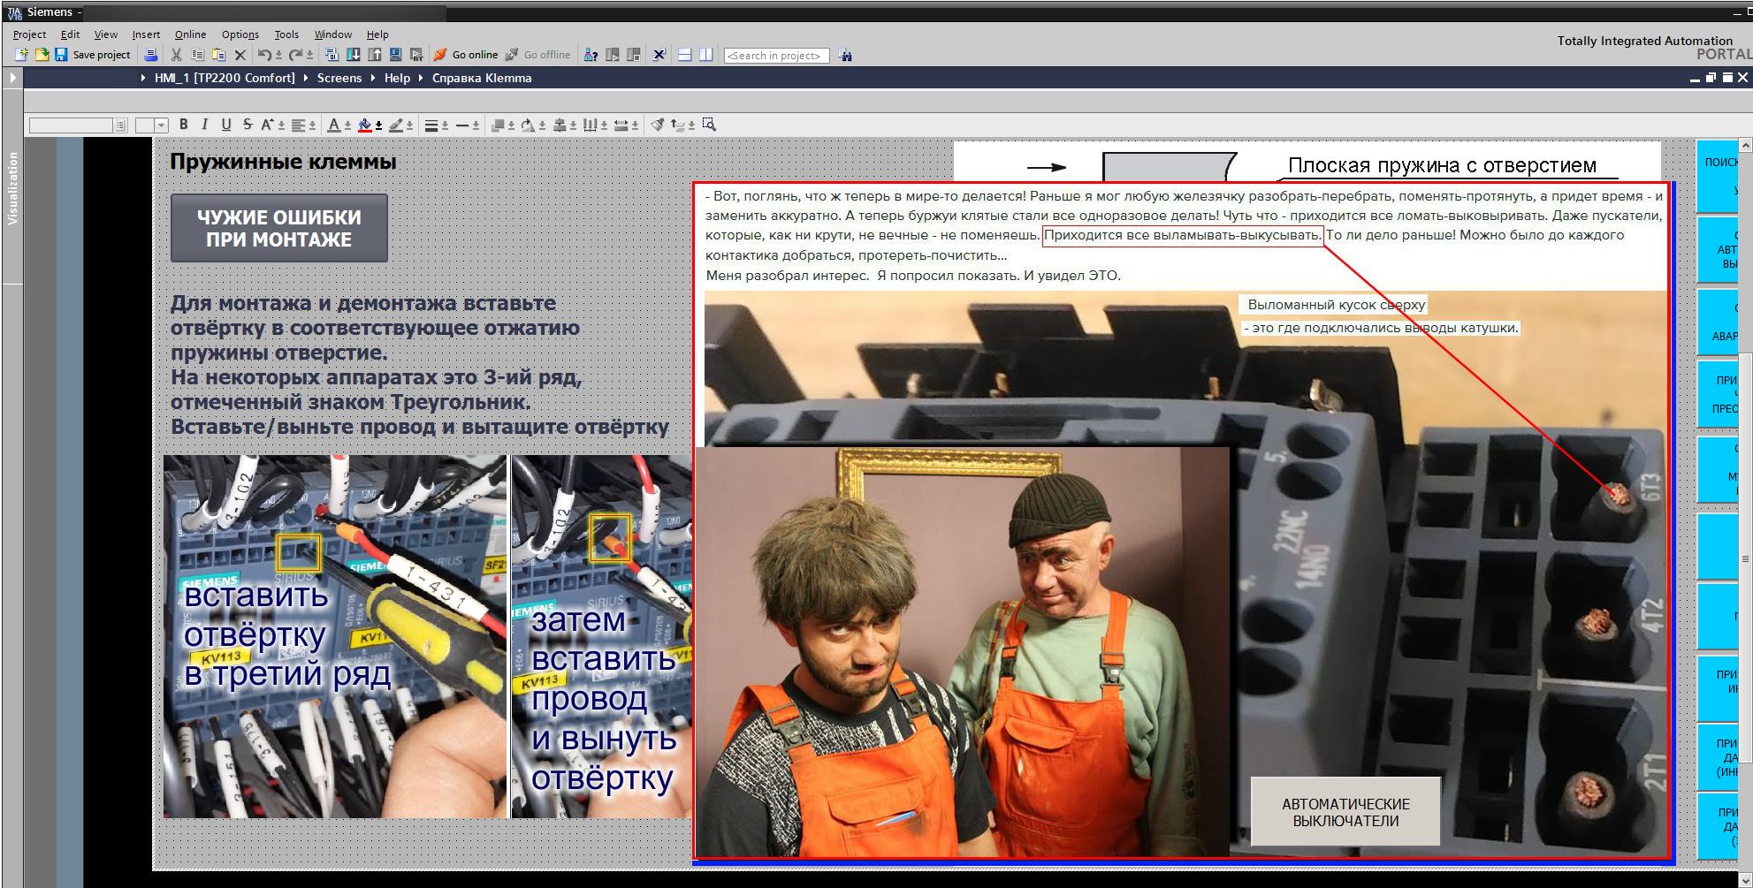Click the font name input field

tap(72, 125)
